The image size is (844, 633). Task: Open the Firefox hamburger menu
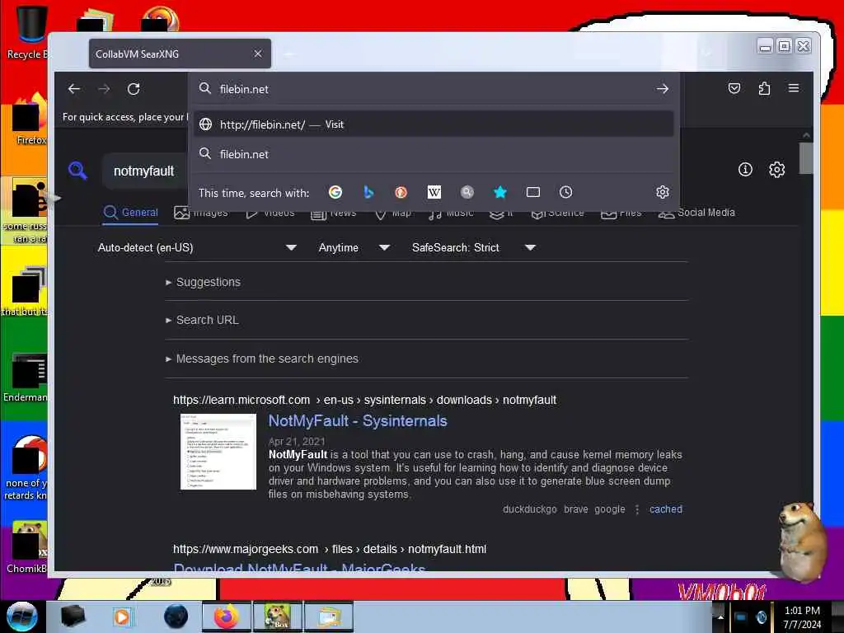pos(794,87)
